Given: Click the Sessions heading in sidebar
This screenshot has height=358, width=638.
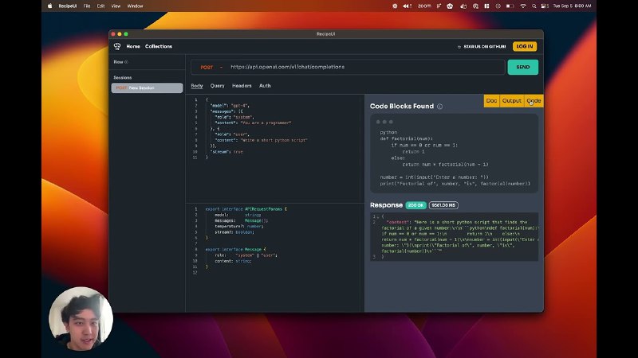Looking at the screenshot, I should coord(123,77).
